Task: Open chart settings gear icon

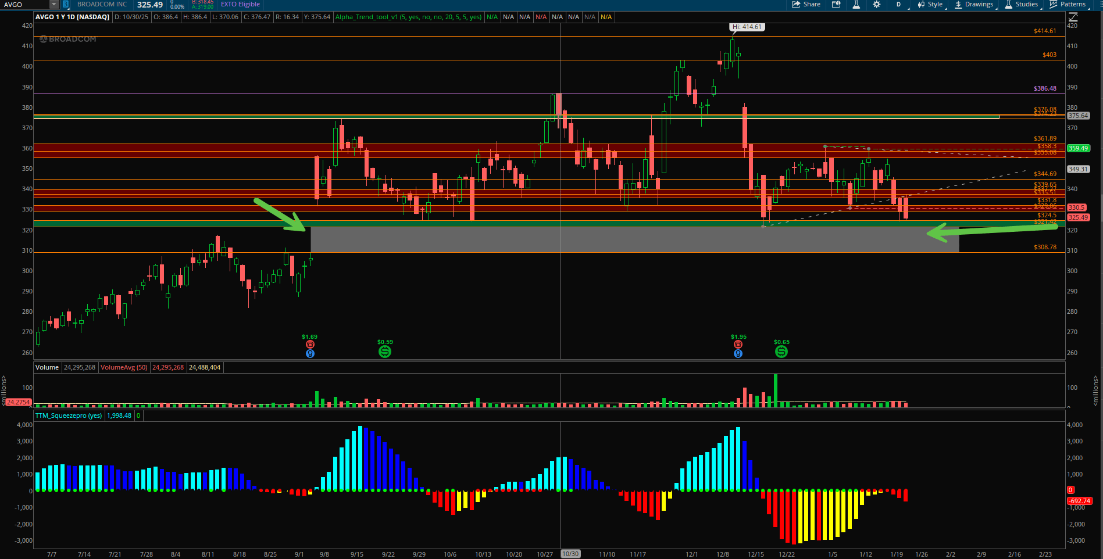Action: 876,5
